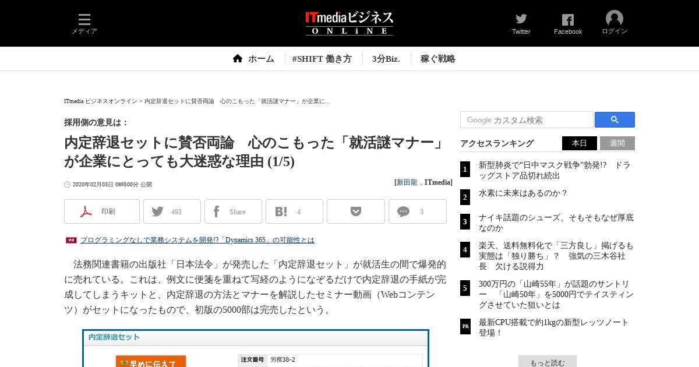
Task: Click the 内定辞退セットに賛否両論 breadcrumb link
Action: click(237, 101)
